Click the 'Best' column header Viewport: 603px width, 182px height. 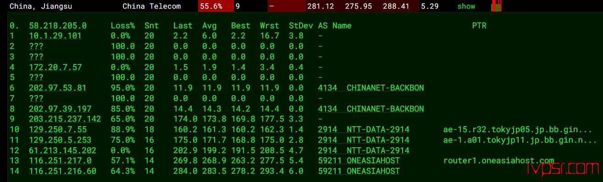coord(241,26)
